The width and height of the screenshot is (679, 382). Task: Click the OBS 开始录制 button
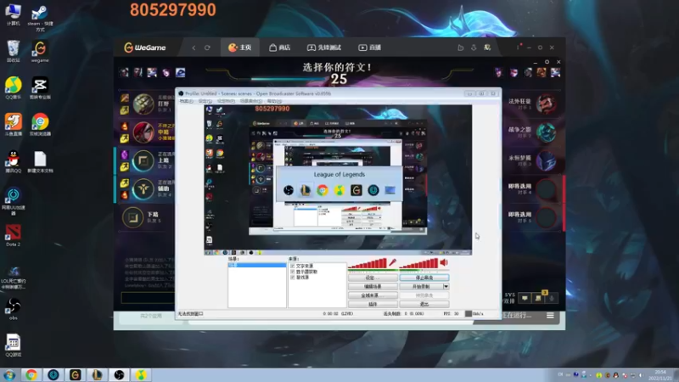tap(421, 287)
